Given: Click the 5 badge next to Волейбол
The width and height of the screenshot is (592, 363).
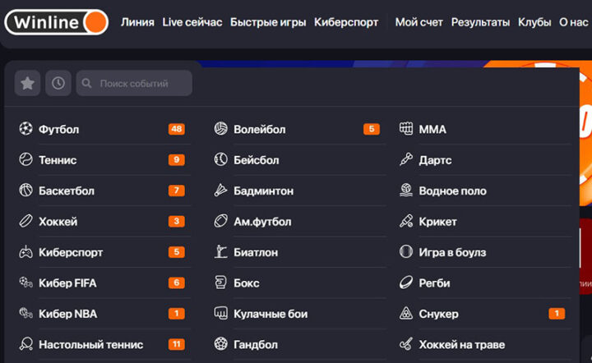Looking at the screenshot, I should [x=372, y=129].
